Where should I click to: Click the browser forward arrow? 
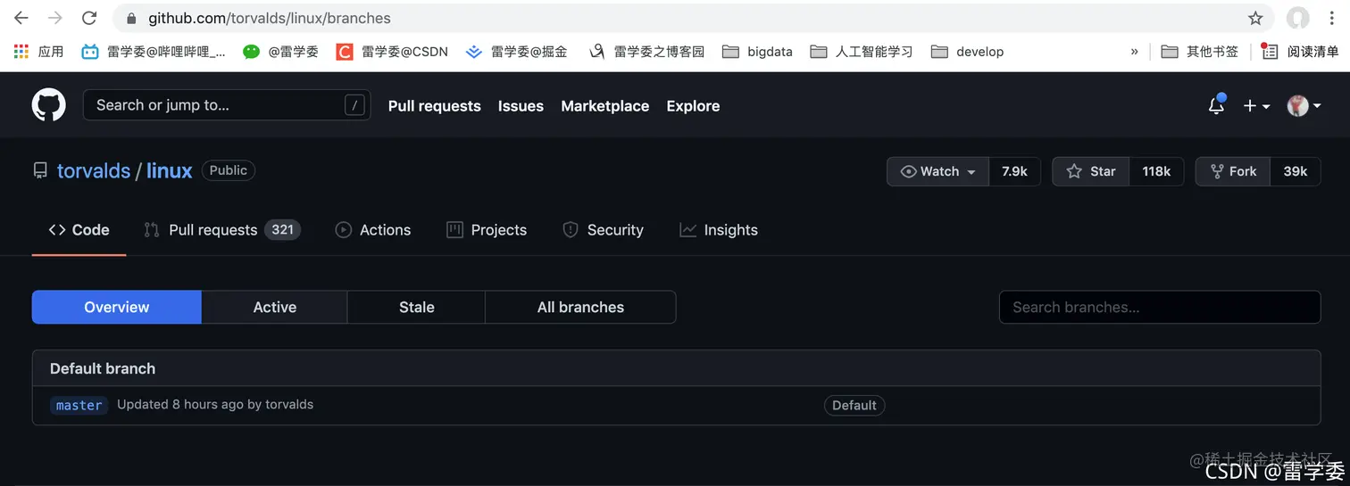(x=54, y=18)
